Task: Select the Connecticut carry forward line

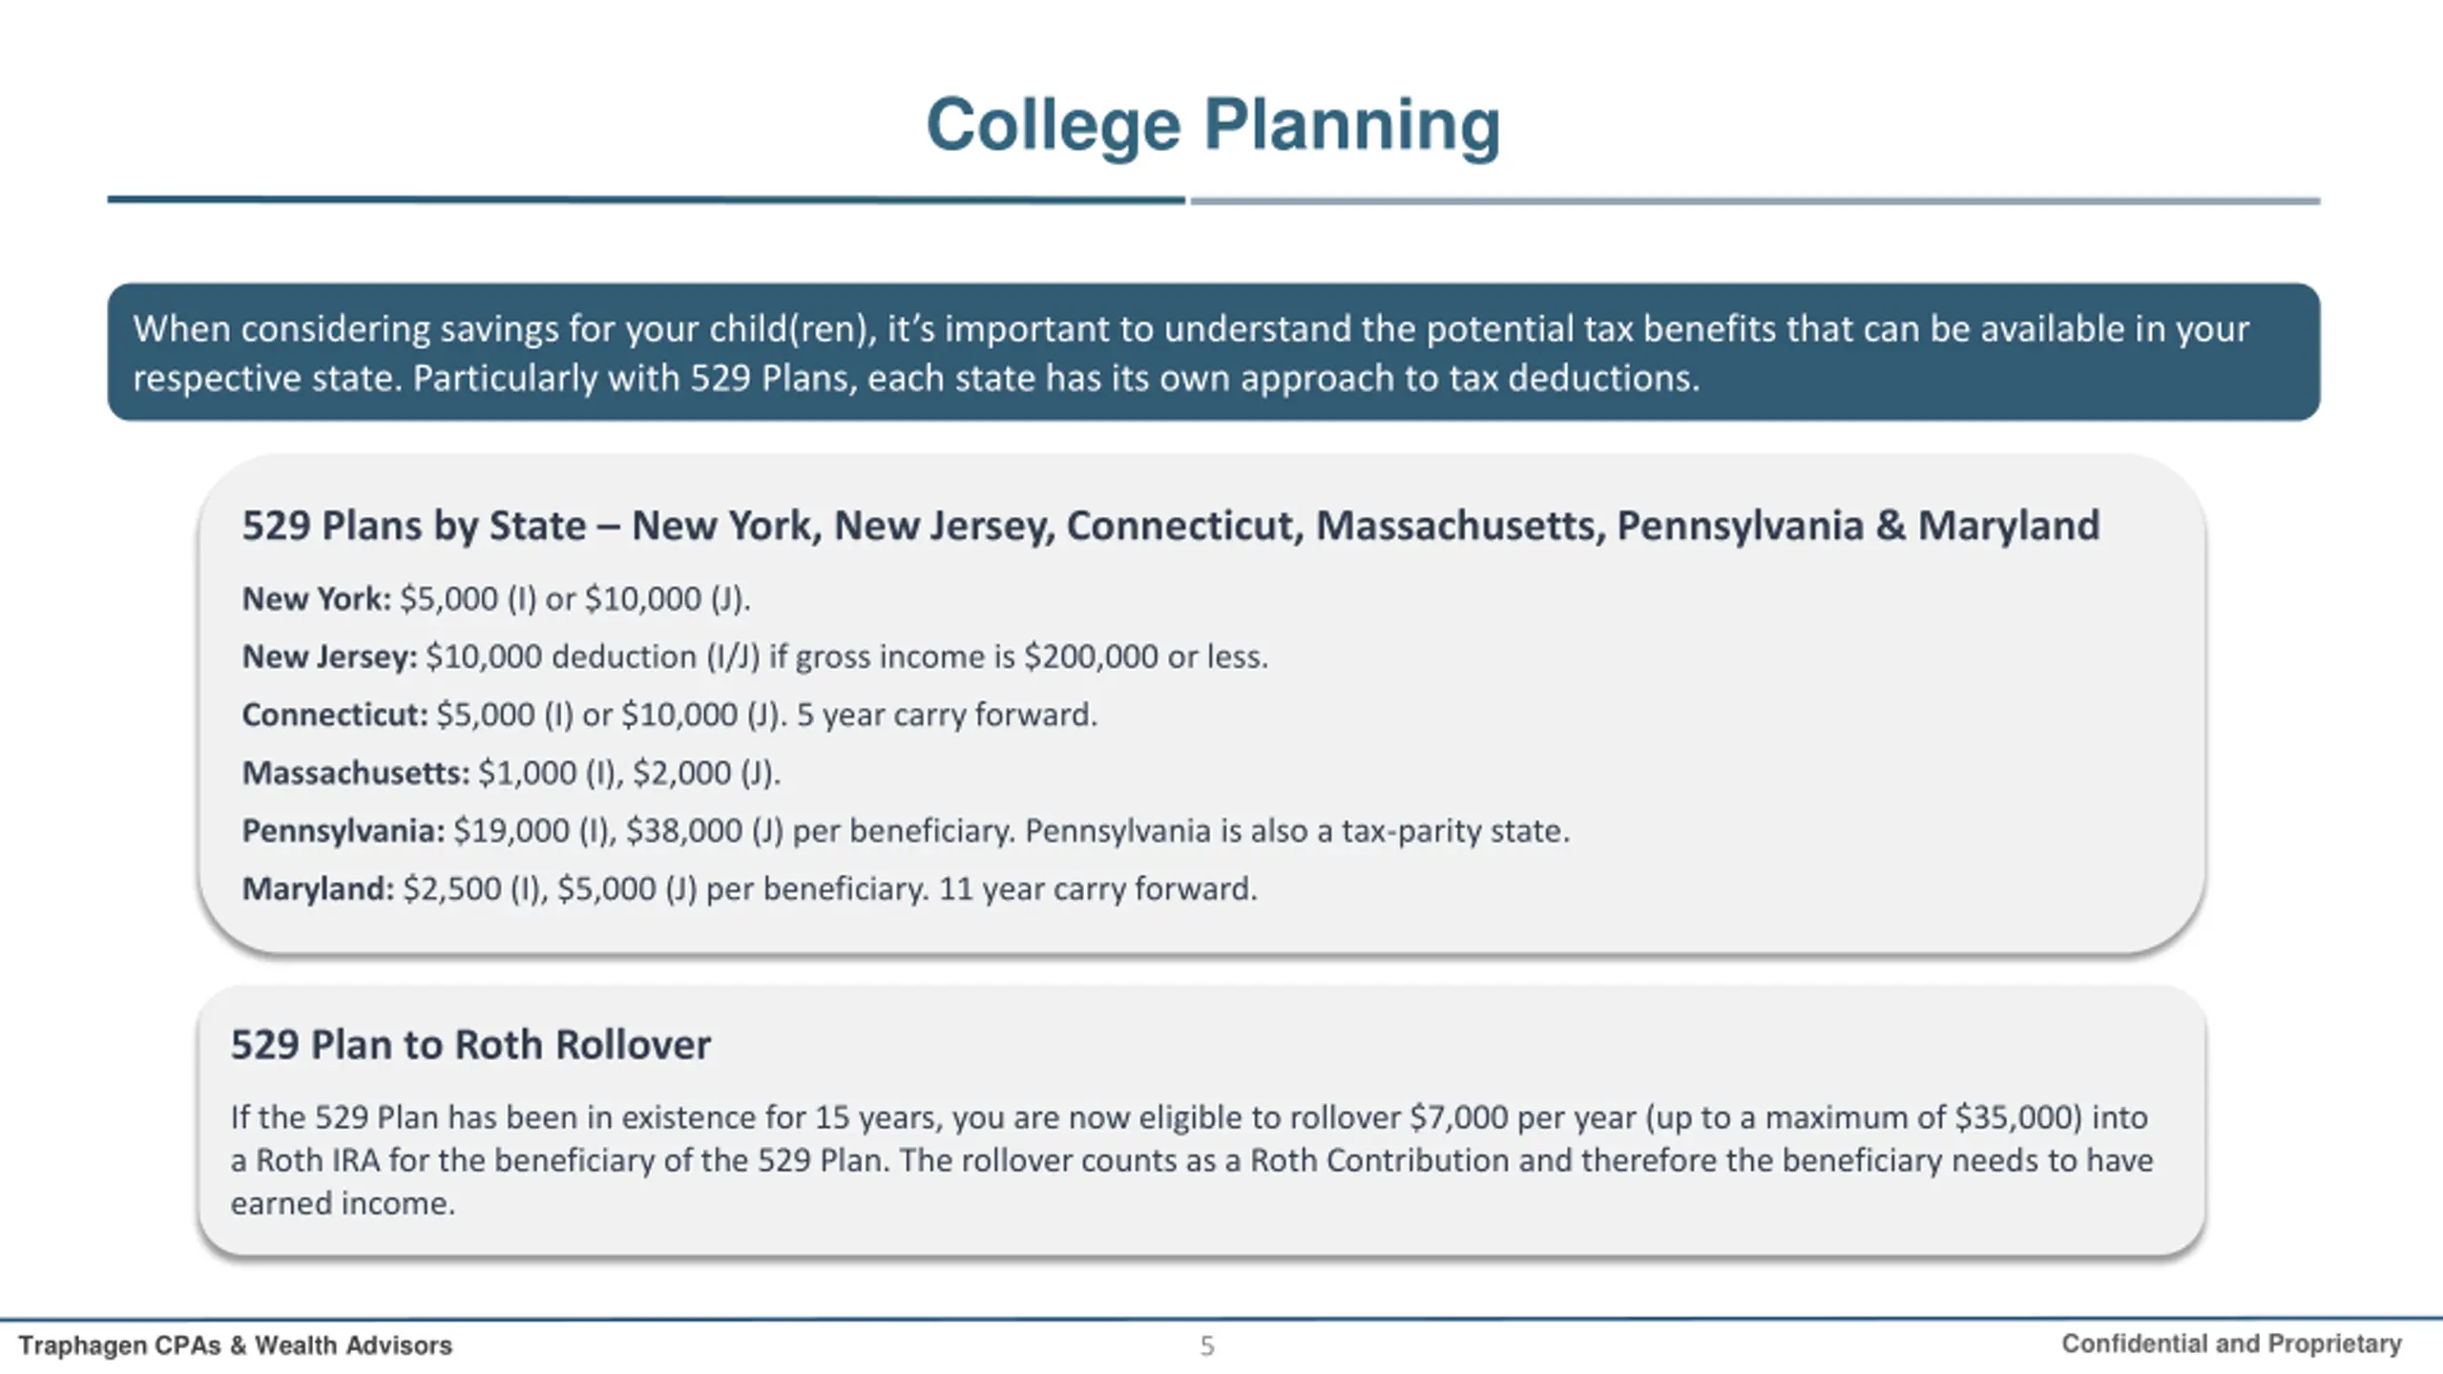Action: 670,716
